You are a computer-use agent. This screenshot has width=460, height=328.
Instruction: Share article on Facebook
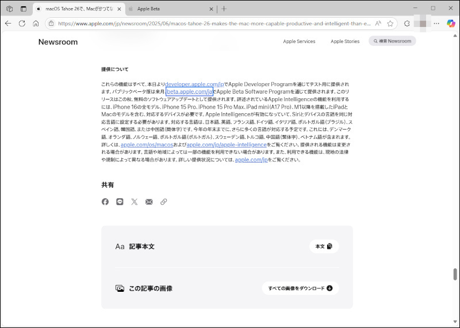pos(105,202)
